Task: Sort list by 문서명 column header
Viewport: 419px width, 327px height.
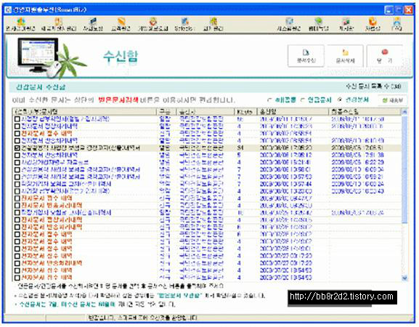Action: click(84, 111)
